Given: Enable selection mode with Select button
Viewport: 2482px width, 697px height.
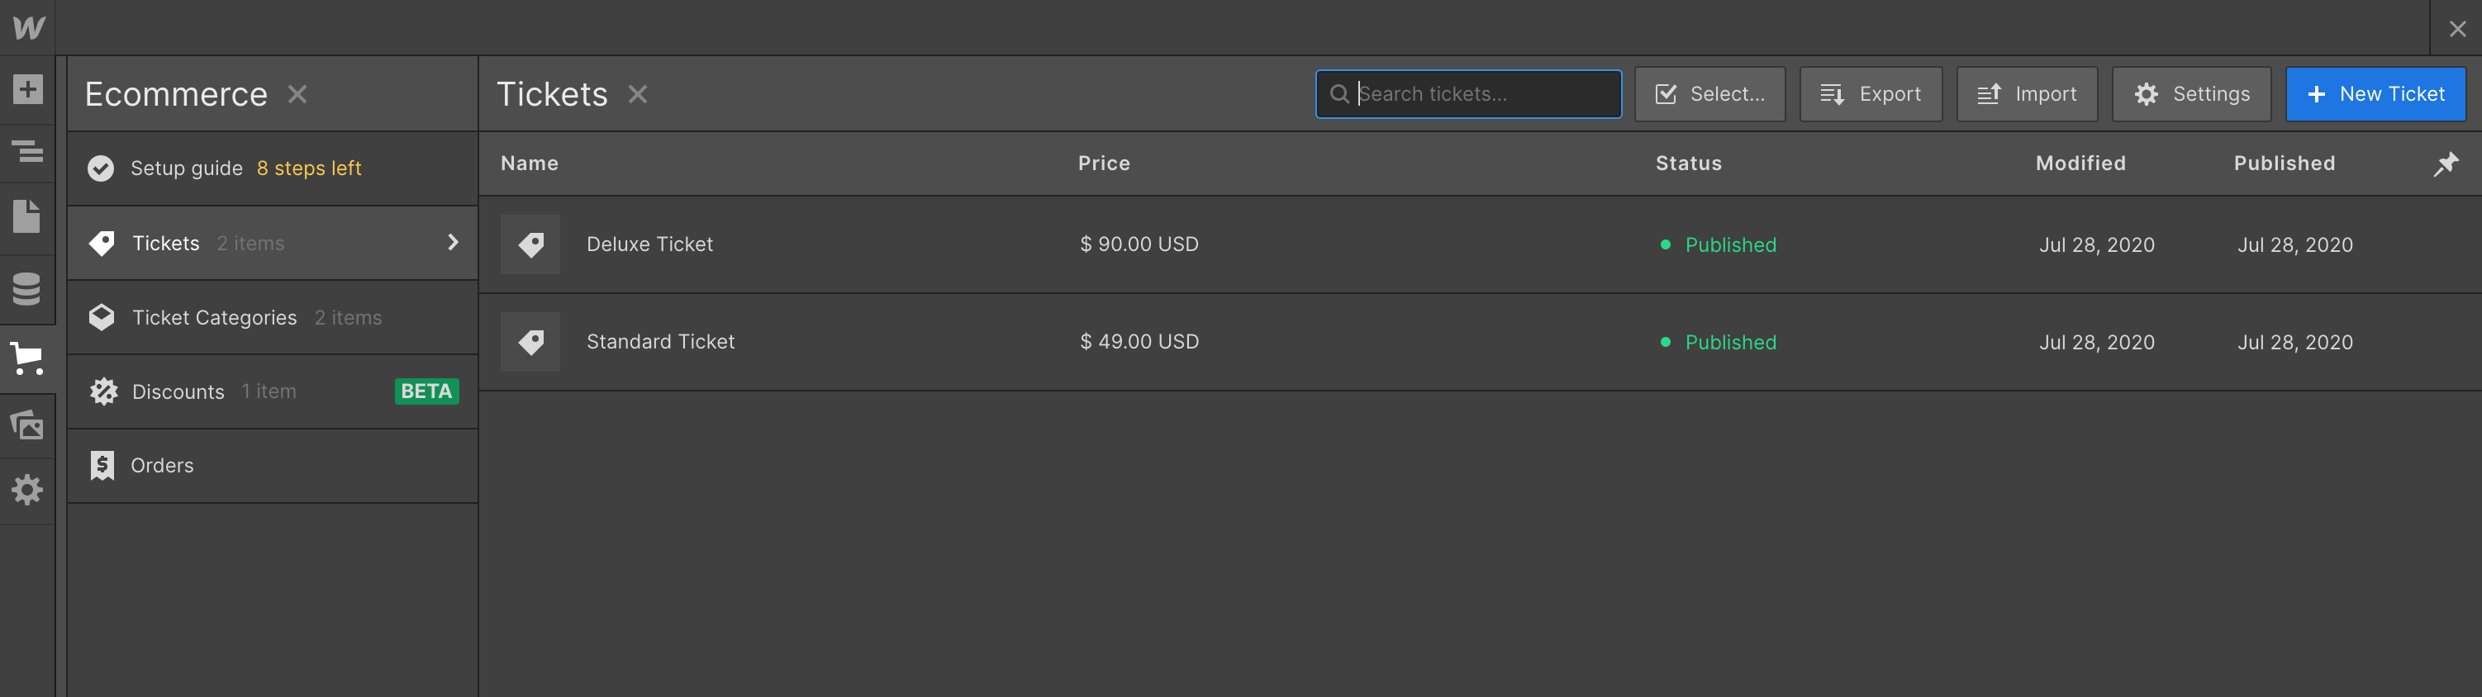Looking at the screenshot, I should (x=1710, y=93).
